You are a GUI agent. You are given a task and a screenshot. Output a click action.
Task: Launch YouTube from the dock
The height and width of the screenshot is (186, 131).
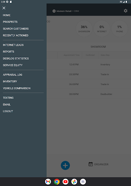pos(65,182)
